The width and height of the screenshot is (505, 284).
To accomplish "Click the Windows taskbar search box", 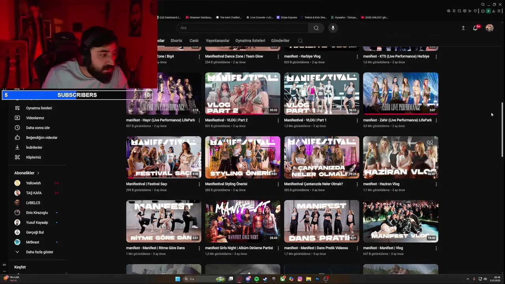I will pyautogui.click(x=204, y=279).
